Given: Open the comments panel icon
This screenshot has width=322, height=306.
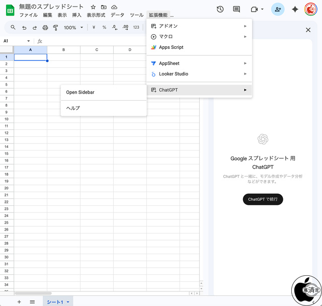Looking at the screenshot, I should point(236,9).
